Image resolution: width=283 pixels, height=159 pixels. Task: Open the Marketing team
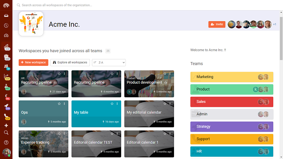(x=232, y=77)
